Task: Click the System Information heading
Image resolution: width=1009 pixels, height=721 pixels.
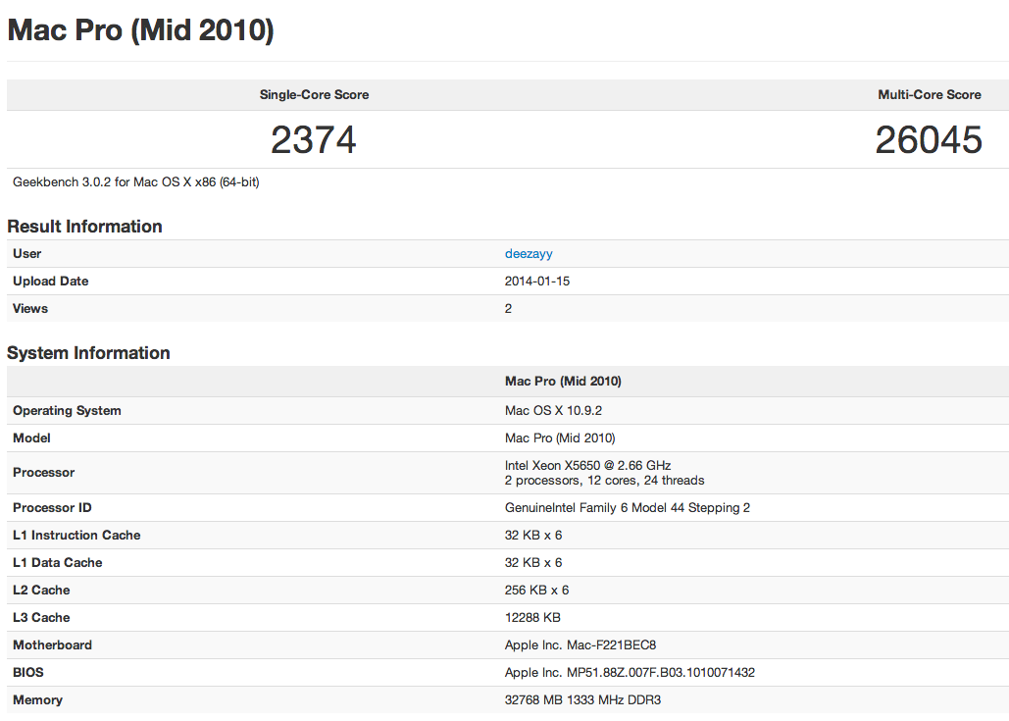Action: (x=88, y=353)
